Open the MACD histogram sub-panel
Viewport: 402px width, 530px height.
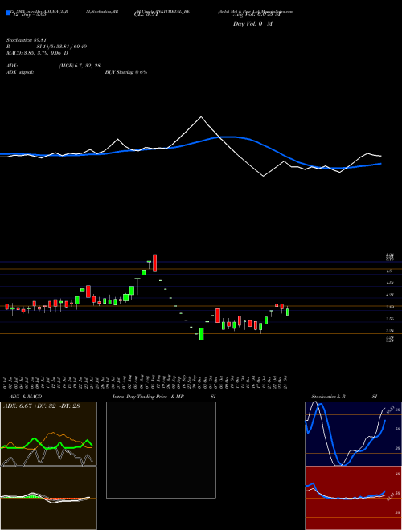tap(48, 498)
